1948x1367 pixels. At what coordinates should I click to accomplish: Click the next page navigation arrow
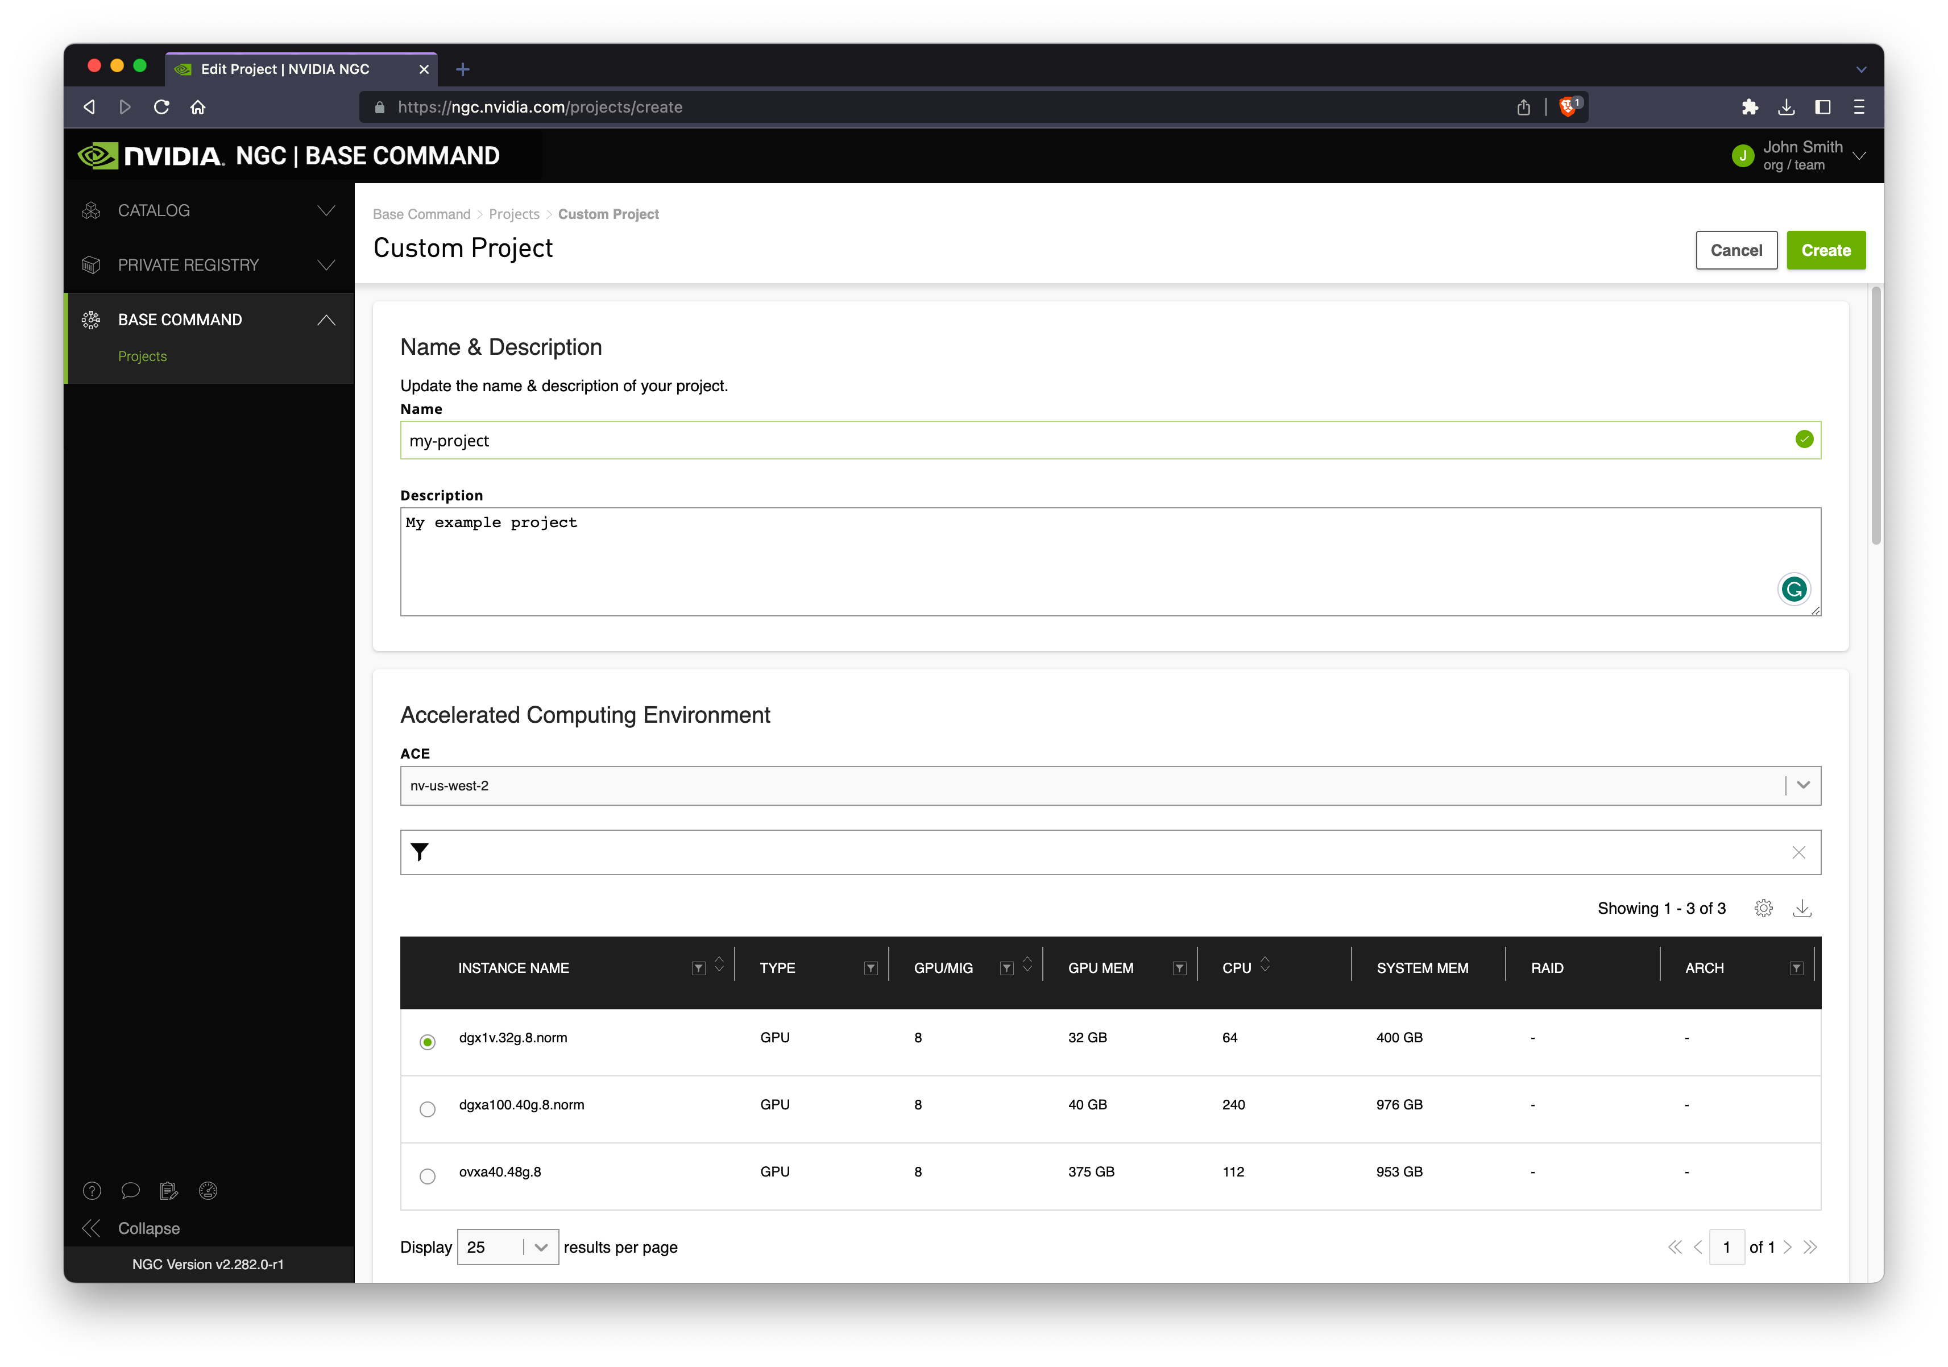(1791, 1245)
